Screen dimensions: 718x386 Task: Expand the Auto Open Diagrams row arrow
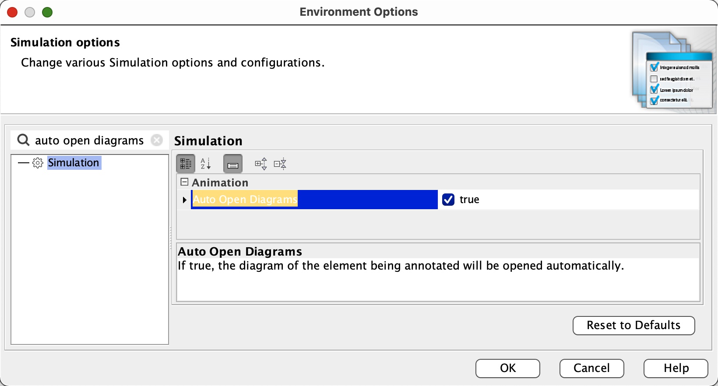(185, 200)
